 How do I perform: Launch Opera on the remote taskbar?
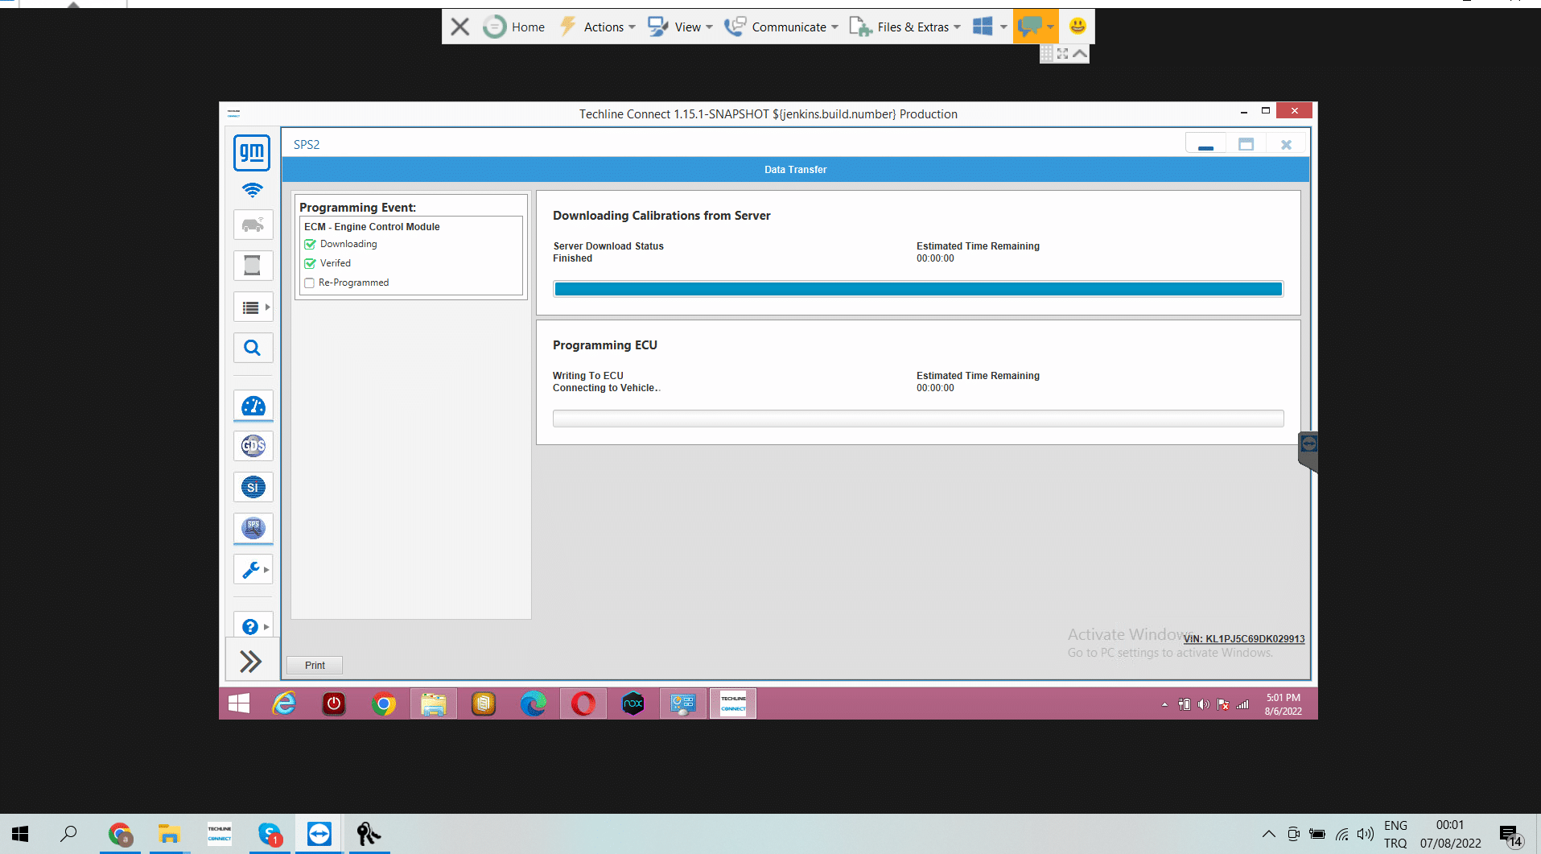[x=583, y=703]
